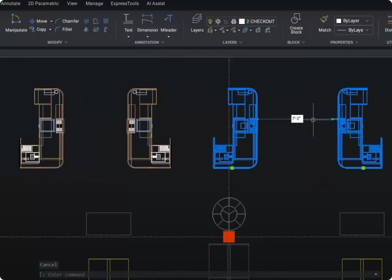This screenshot has width=392, height=280.
Task: Open the layer lock dropdown arrow
Action: click(x=227, y=30)
